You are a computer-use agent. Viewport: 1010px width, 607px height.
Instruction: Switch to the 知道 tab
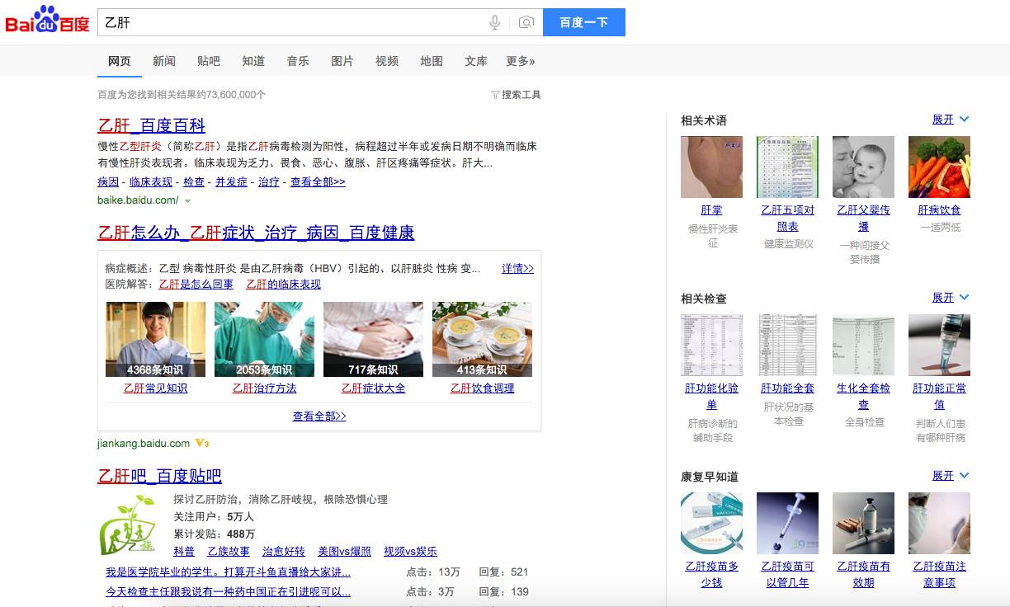253,61
